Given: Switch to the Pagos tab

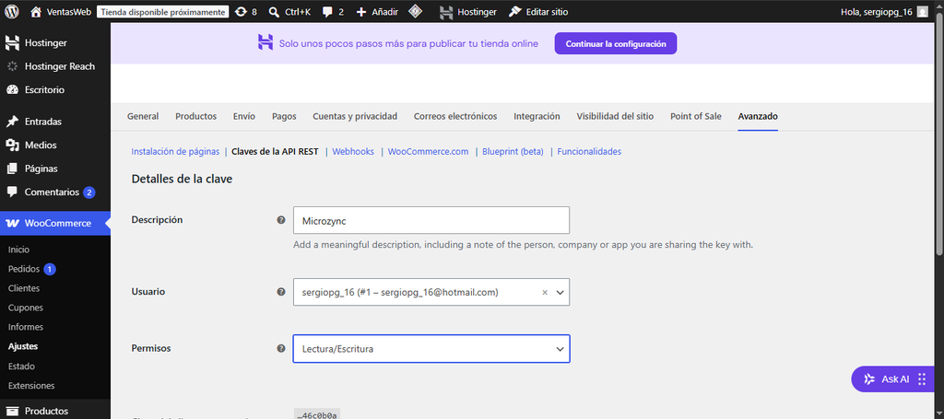Looking at the screenshot, I should (284, 116).
